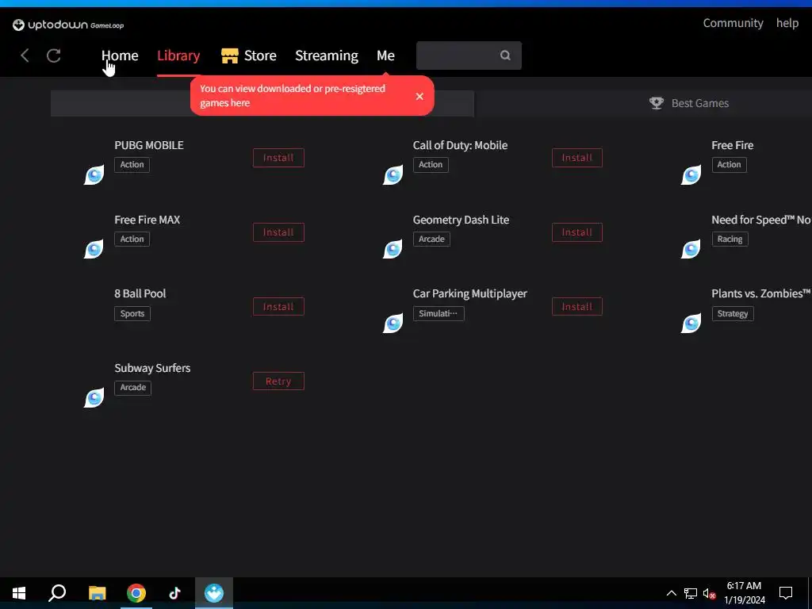This screenshot has height=609, width=812.
Task: Click the Plants vs. Zombies icon
Action: 691,324
